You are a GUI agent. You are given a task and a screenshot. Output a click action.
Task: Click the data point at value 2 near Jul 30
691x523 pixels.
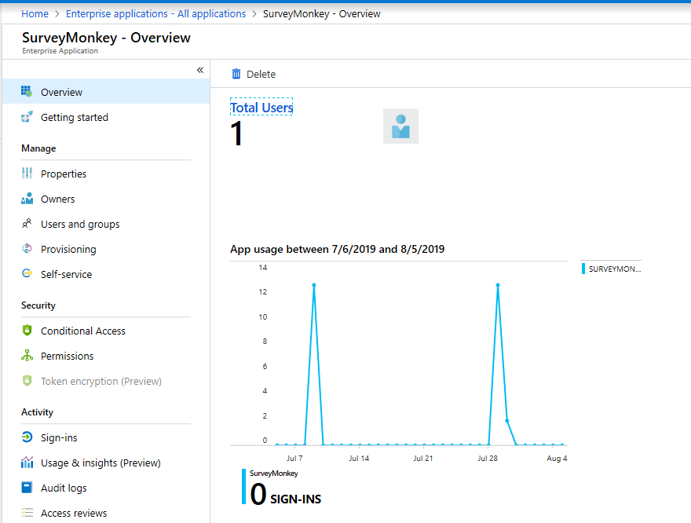point(506,421)
